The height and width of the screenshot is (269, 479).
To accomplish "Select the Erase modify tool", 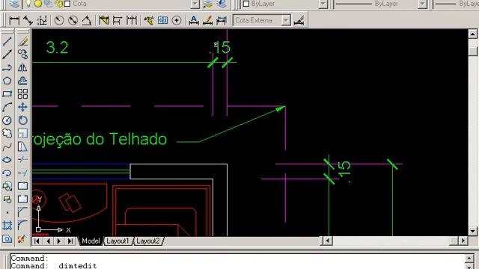I will 22,41.
